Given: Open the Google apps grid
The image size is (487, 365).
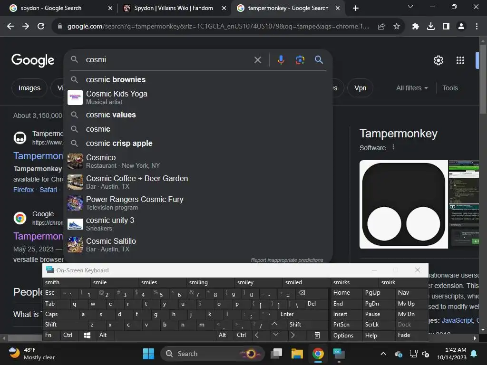Looking at the screenshot, I should pos(460,60).
